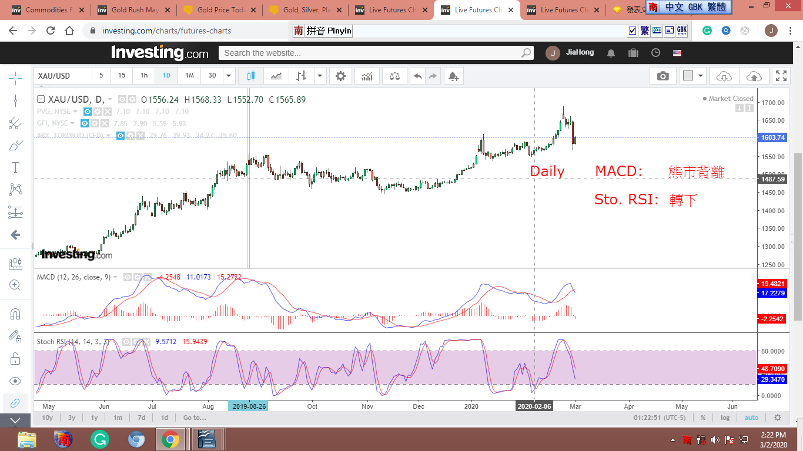This screenshot has width=803, height=451.
Task: Select the 1h timeframe
Action: click(x=144, y=76)
